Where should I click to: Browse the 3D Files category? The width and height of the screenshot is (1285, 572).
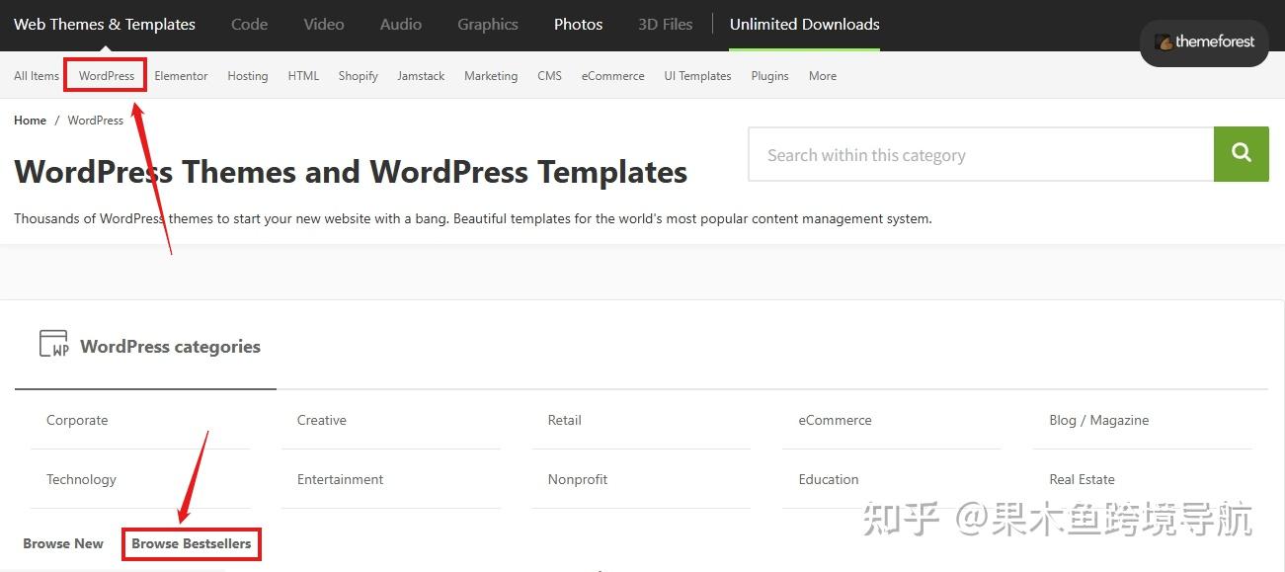(664, 24)
